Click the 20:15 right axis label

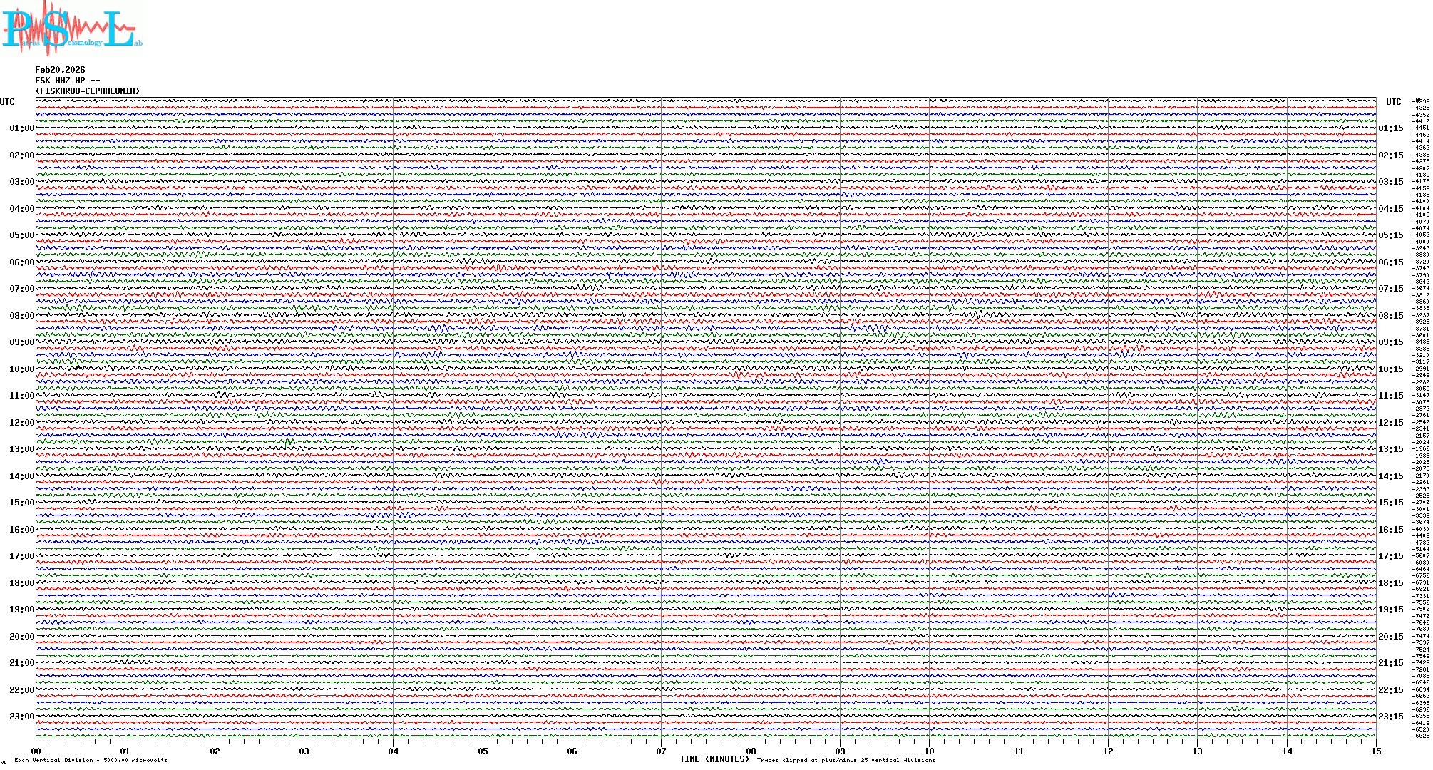click(x=1390, y=637)
